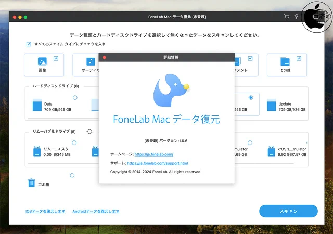
Task: Click the hard disk drives horizontal scrollbar
Action: point(63,119)
